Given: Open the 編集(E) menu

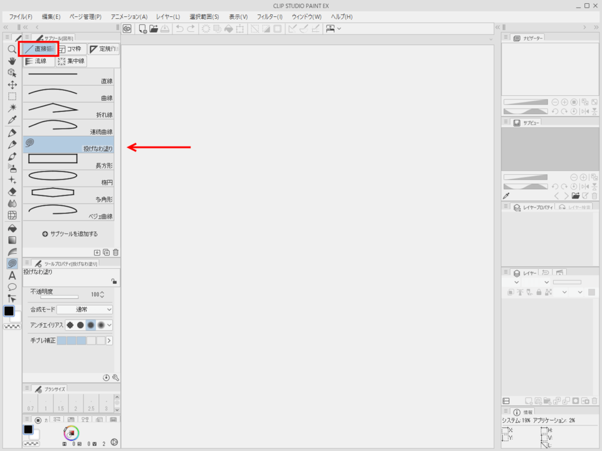Looking at the screenshot, I should coord(51,17).
